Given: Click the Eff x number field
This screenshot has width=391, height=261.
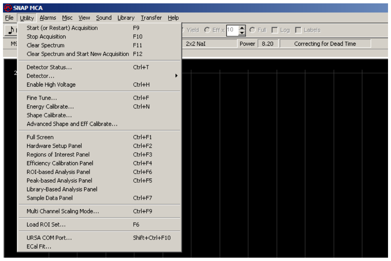Looking at the screenshot, I should [232, 30].
